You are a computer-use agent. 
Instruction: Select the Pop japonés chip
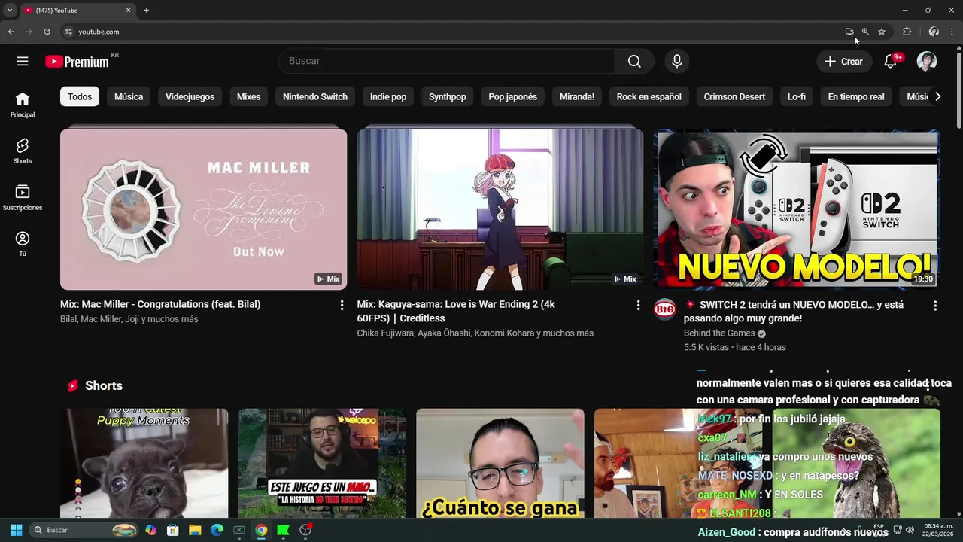513,96
